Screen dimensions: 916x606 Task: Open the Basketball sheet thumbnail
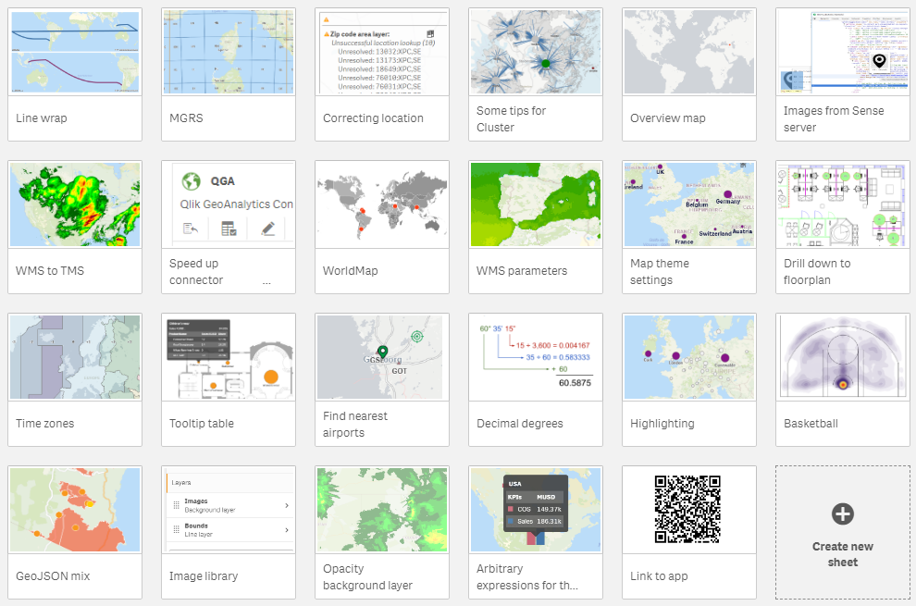842,357
